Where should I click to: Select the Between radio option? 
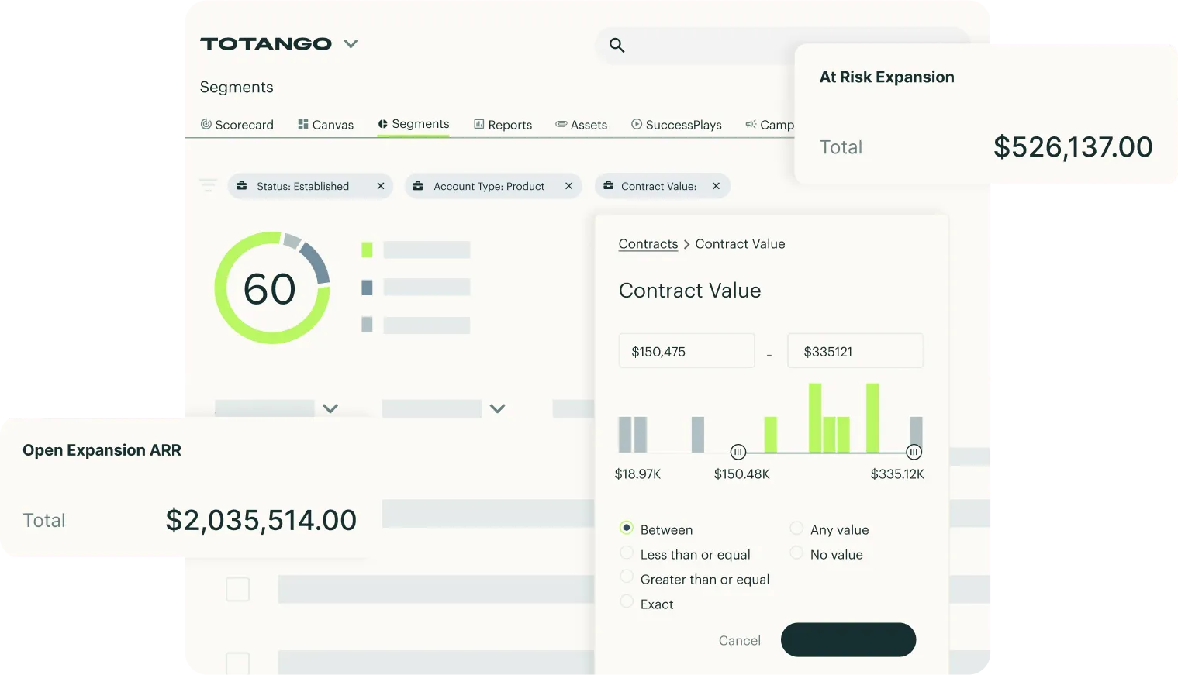tap(627, 528)
